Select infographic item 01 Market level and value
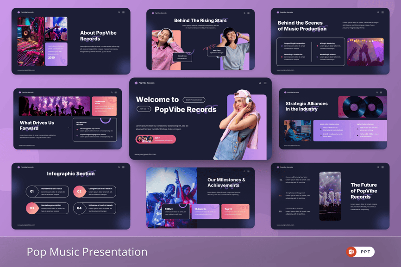401x267 pixels. (47, 191)
